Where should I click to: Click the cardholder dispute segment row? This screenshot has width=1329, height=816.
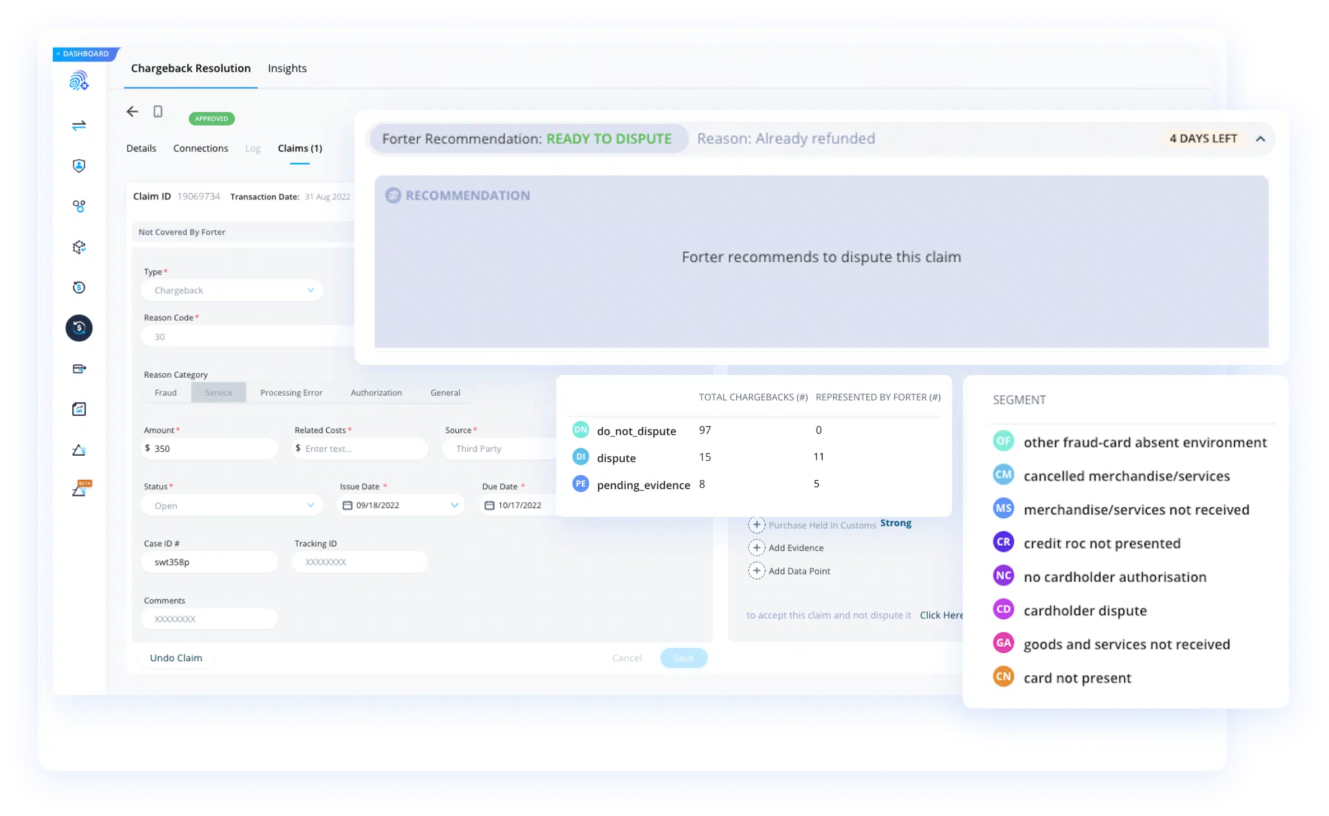click(1070, 610)
